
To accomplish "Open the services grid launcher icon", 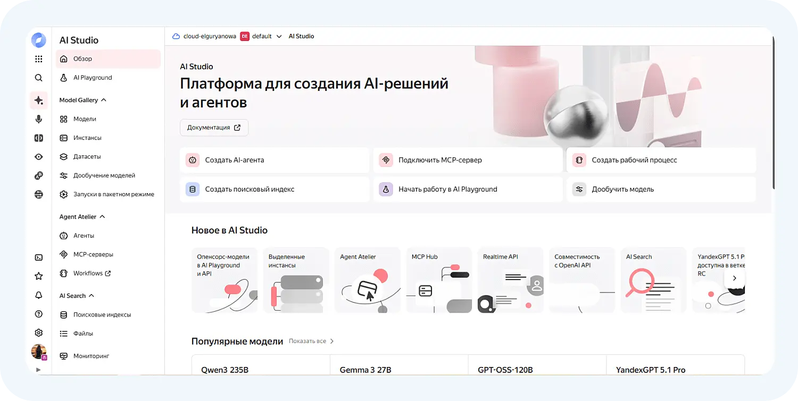I will pyautogui.click(x=38, y=59).
